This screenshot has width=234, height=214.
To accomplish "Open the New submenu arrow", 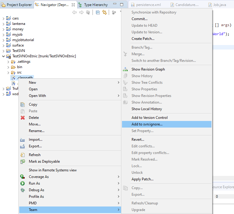I will pyautogui.click(x=118, y=83).
